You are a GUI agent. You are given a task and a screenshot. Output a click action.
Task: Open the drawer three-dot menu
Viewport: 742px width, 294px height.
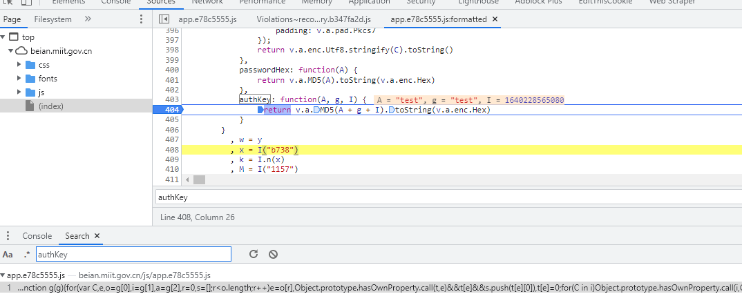[x=8, y=236]
